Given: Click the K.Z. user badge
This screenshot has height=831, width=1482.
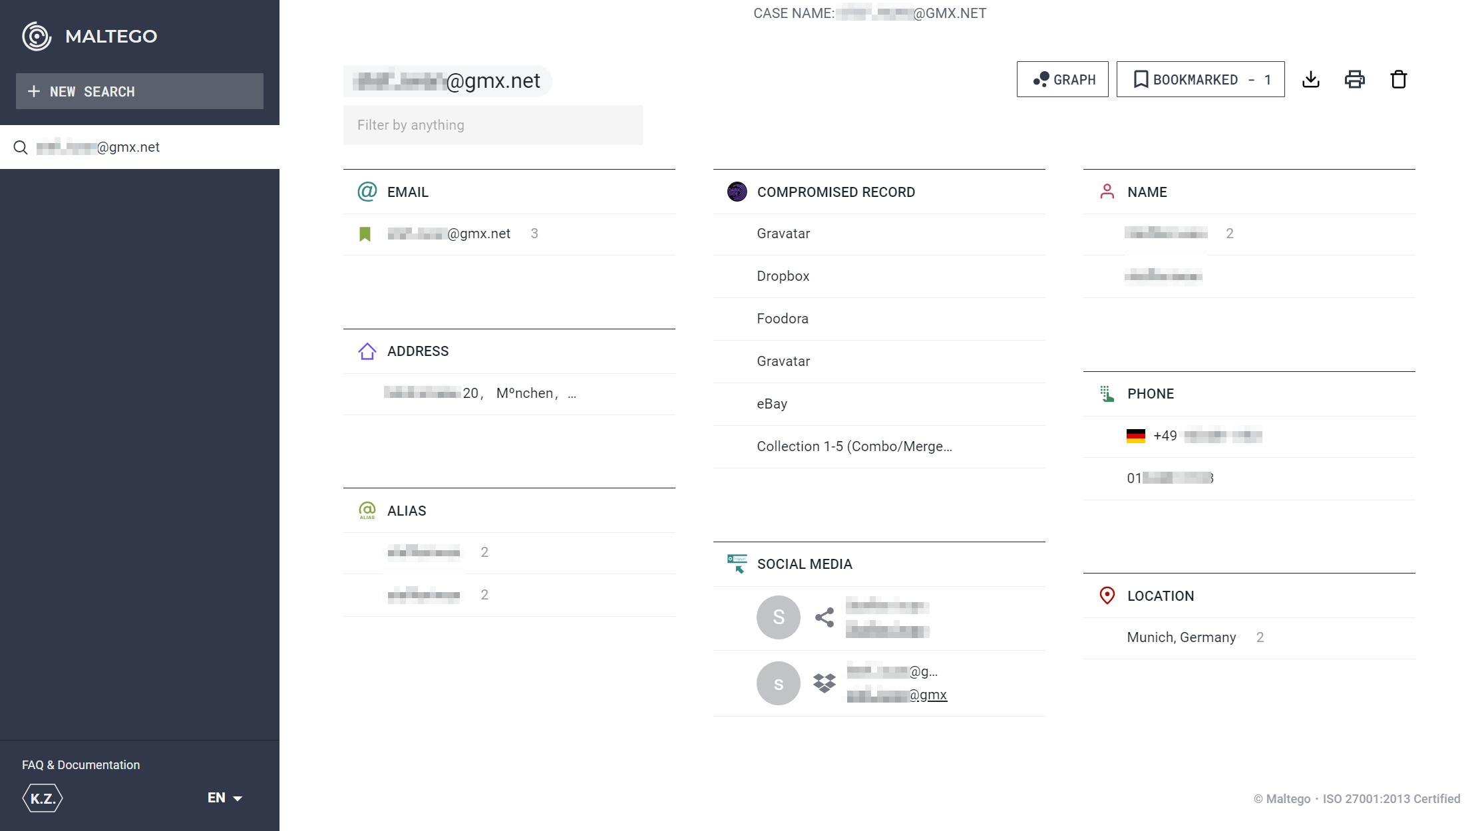Looking at the screenshot, I should pyautogui.click(x=43, y=798).
